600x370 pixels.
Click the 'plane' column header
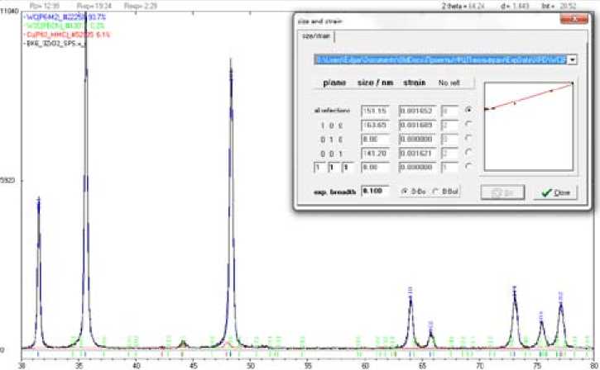pos(334,83)
